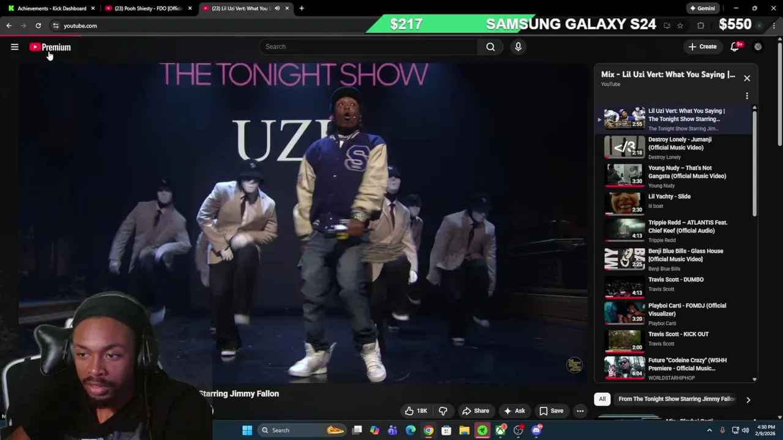Open Microsoft Edge from the taskbar

tap(410, 430)
